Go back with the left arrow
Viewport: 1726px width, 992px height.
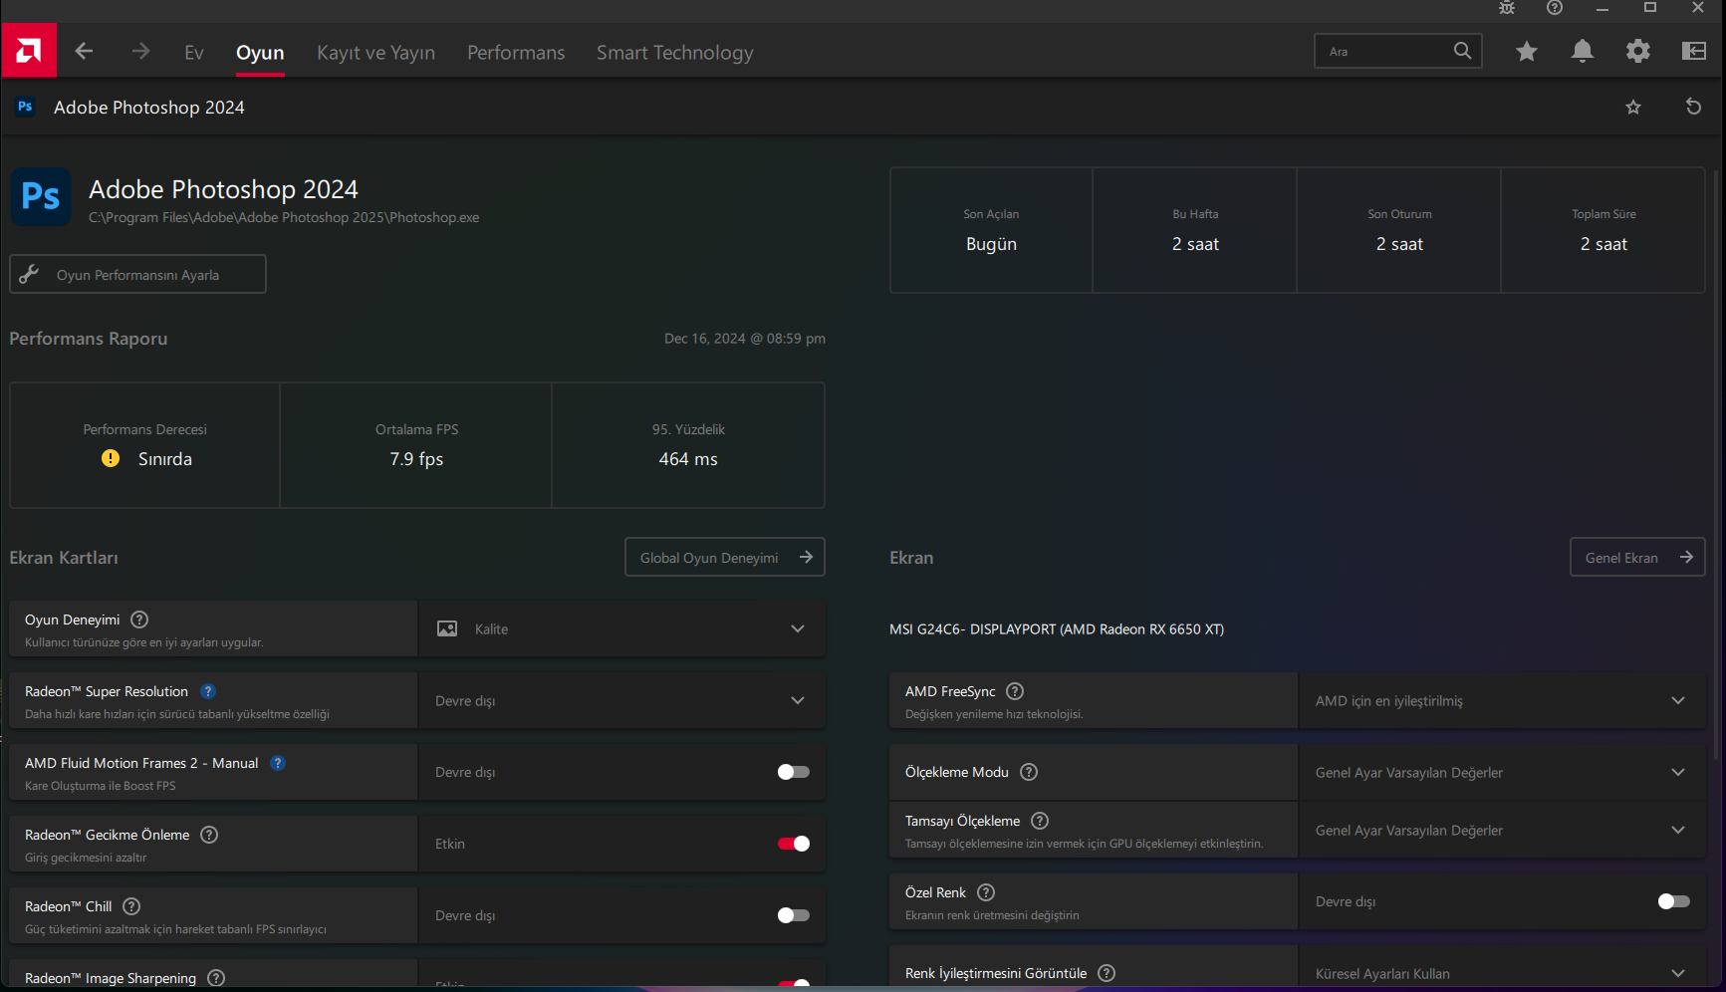[85, 51]
